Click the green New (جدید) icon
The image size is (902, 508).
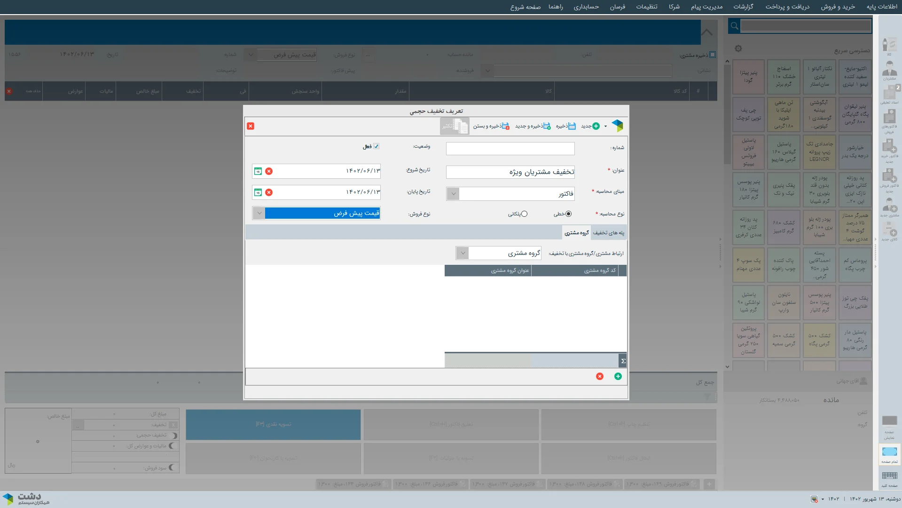(x=596, y=126)
